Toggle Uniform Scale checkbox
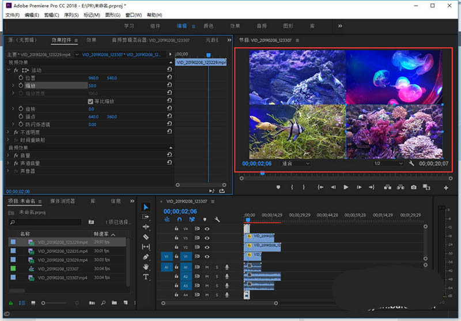This screenshot has height=321, width=461. tap(90, 101)
